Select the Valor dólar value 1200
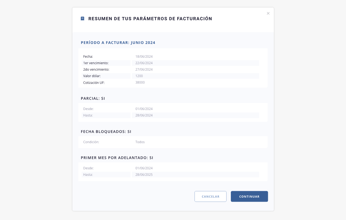The image size is (346, 220). pyautogui.click(x=139, y=76)
